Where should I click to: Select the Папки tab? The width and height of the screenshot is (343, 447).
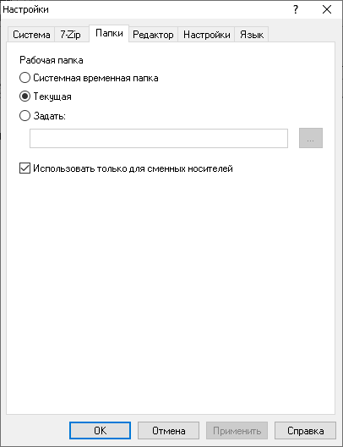(x=109, y=33)
